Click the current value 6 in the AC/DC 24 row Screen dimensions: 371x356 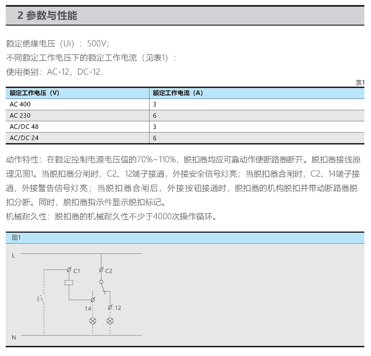click(155, 138)
